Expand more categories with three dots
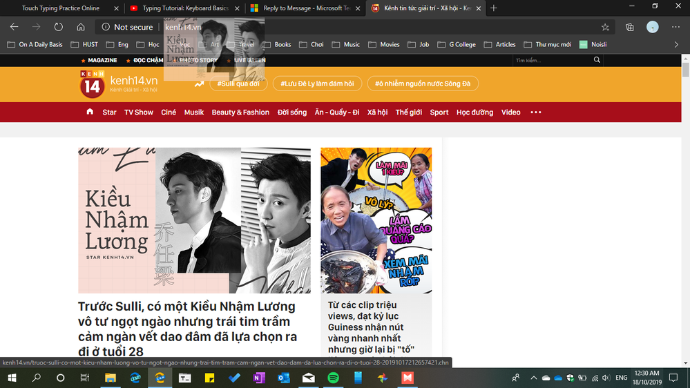This screenshot has width=690, height=388. point(535,112)
